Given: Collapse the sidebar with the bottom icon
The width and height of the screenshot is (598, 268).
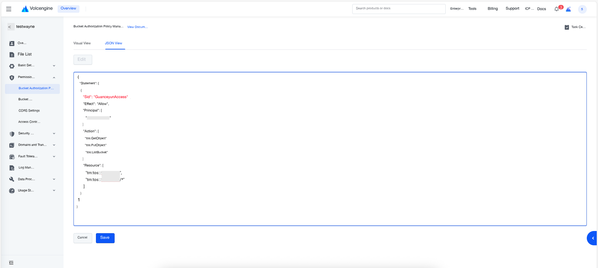Looking at the screenshot, I should point(11,263).
